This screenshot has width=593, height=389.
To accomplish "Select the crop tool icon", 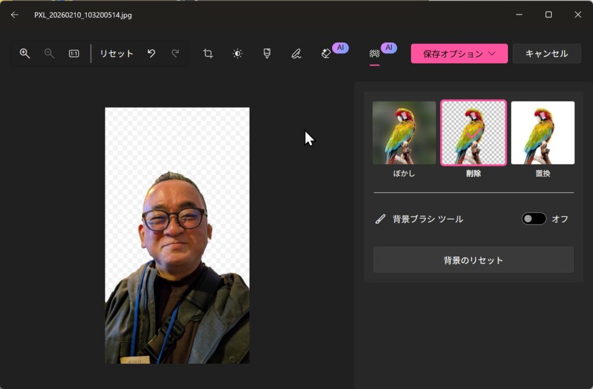I will (208, 53).
